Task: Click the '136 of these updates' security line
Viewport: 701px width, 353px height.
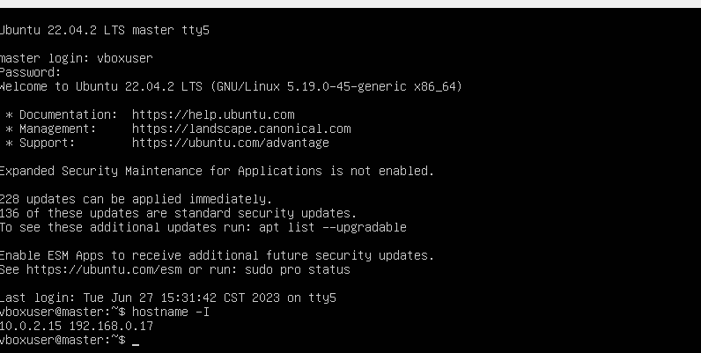Action: coord(179,213)
